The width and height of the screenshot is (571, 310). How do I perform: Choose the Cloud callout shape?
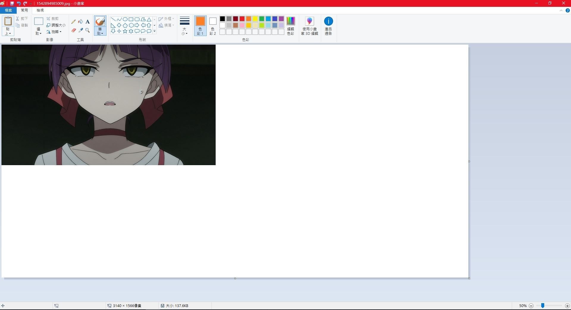[x=149, y=31]
